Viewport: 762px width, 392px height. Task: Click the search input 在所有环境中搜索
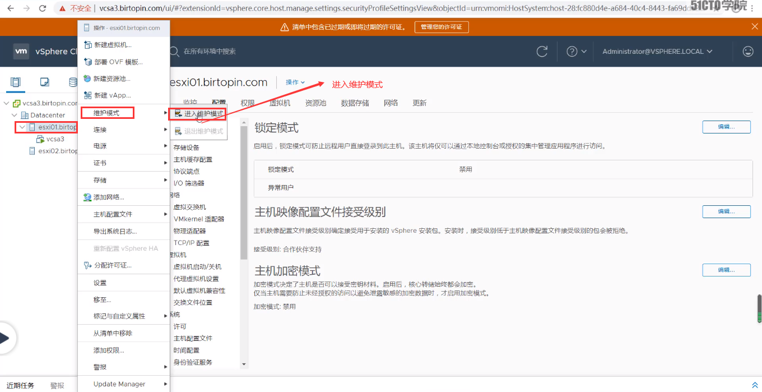210,51
